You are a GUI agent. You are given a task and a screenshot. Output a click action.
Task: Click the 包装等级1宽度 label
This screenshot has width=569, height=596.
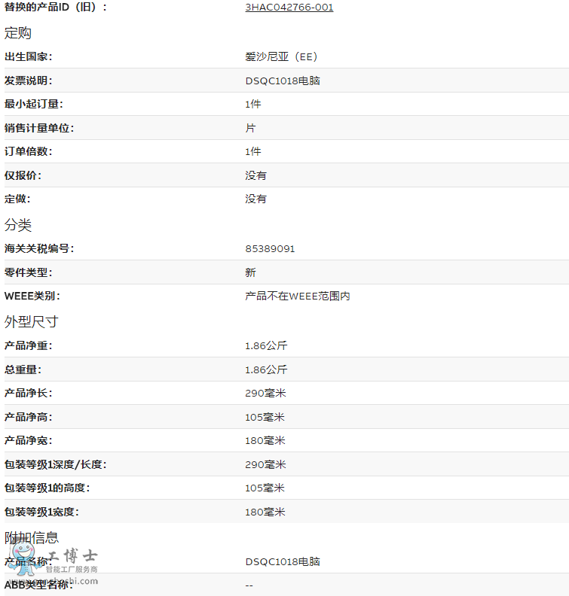(x=41, y=512)
